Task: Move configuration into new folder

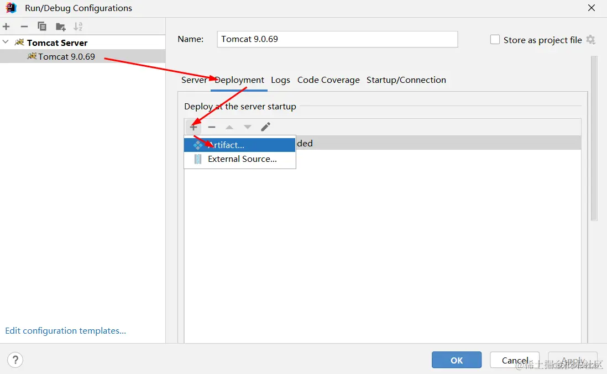Action: tap(60, 27)
